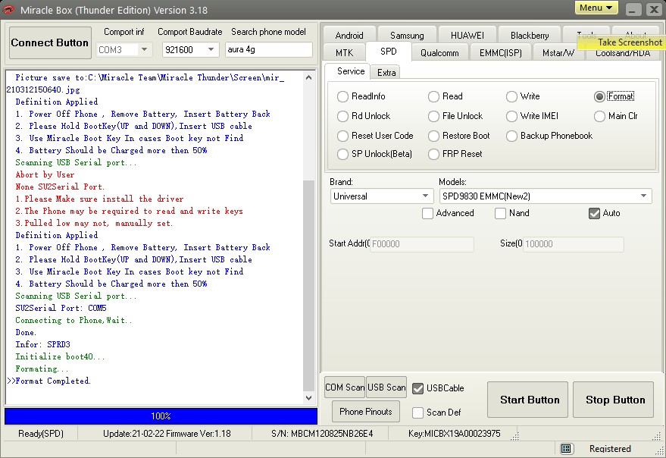Click the status bar keyboard panel icon

coord(565,449)
